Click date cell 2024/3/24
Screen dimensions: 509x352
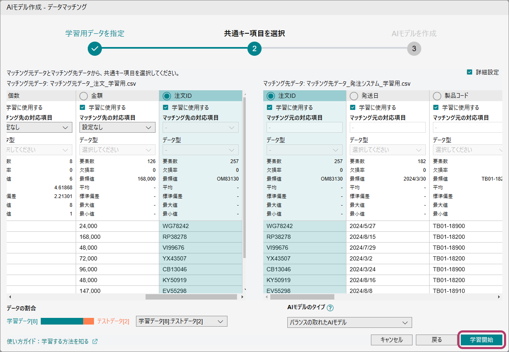point(388,269)
